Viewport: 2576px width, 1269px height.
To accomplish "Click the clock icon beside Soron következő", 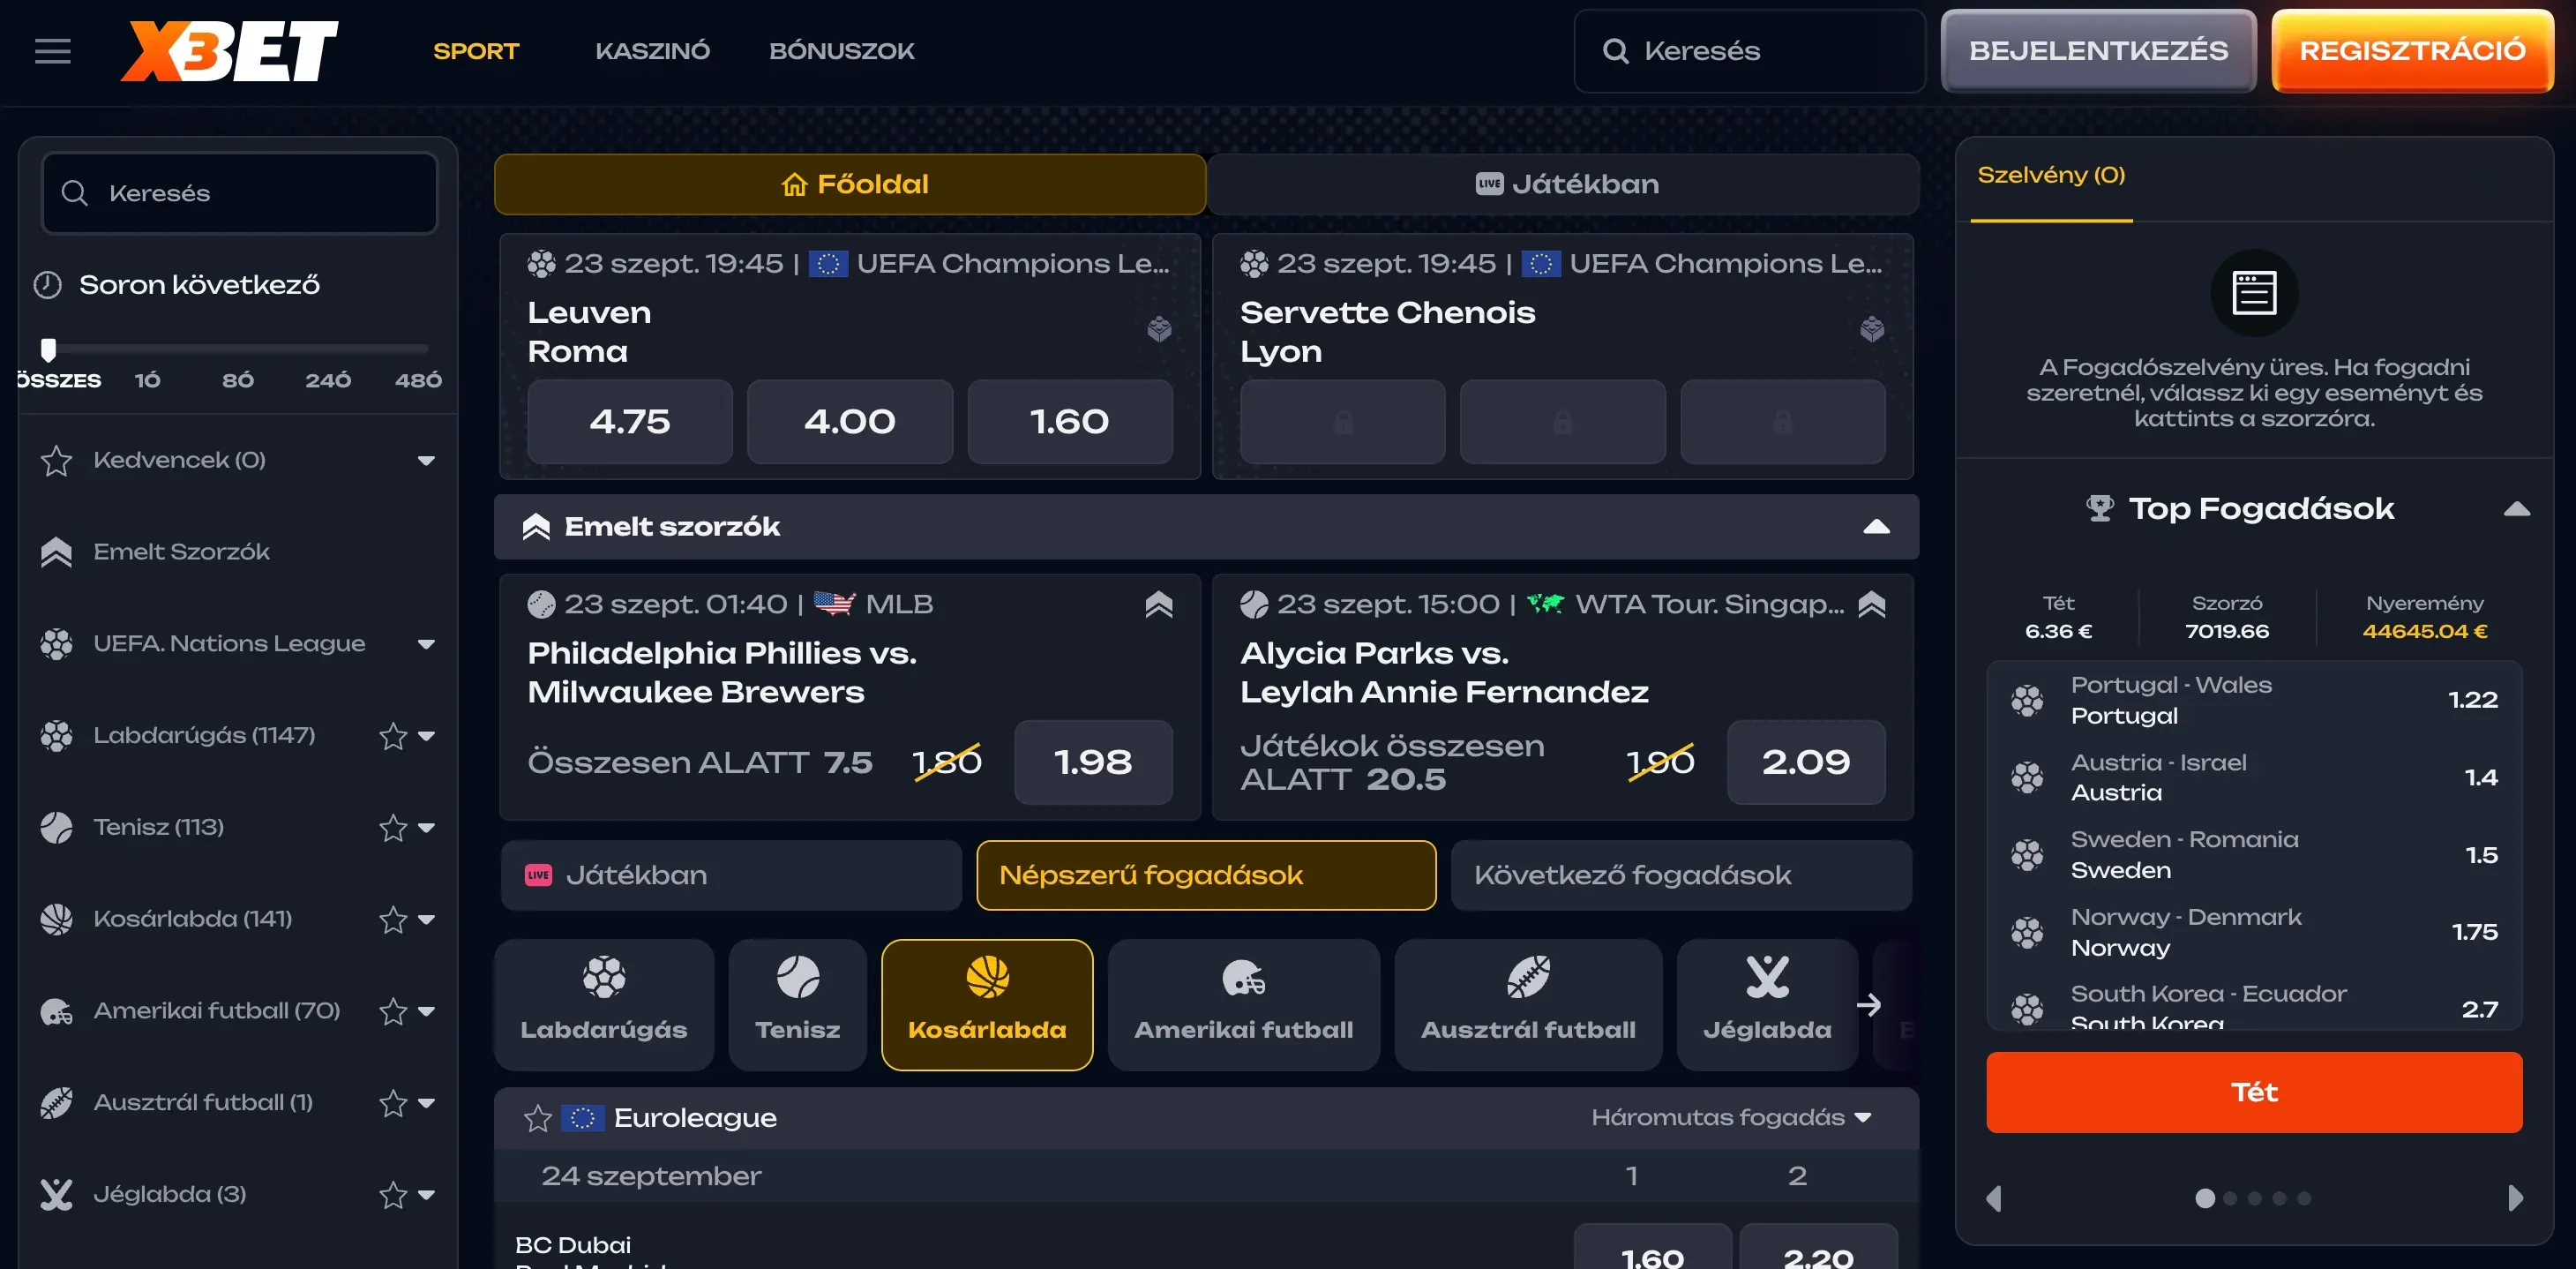I will 48,285.
